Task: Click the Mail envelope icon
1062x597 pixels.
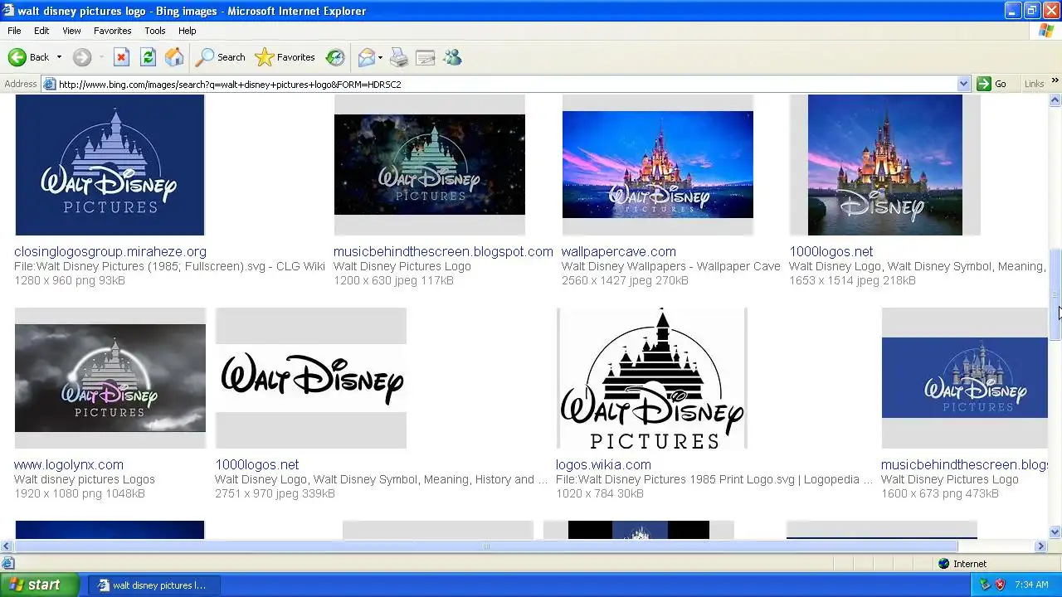Action: coord(366,57)
